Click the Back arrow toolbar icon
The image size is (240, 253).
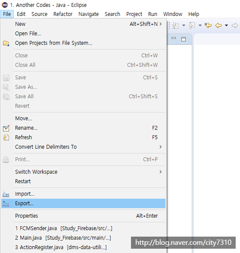click(x=218, y=25)
